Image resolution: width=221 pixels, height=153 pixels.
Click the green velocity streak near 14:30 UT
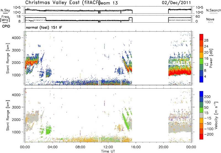coord(125,122)
